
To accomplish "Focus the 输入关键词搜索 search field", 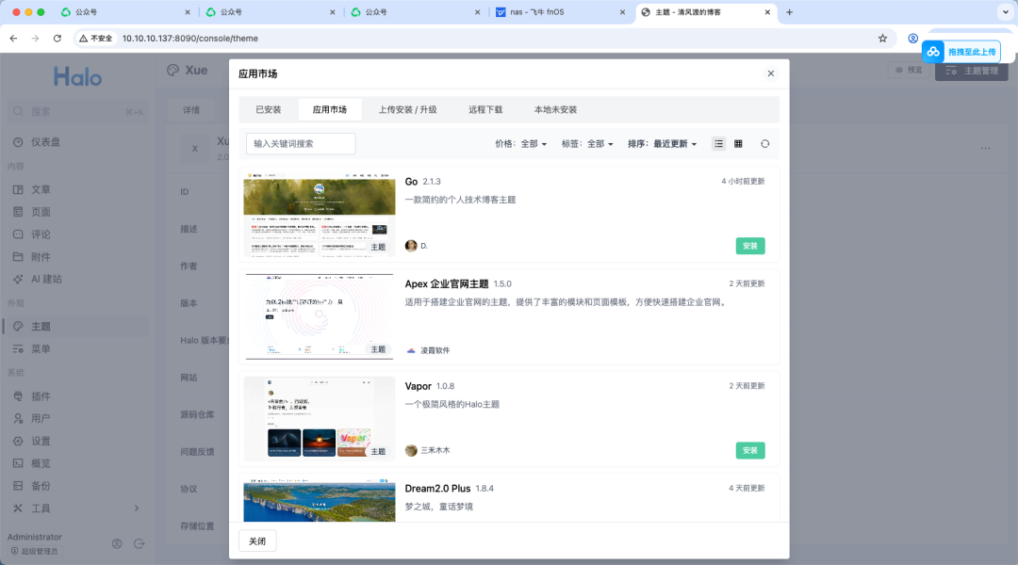I will pyautogui.click(x=301, y=144).
